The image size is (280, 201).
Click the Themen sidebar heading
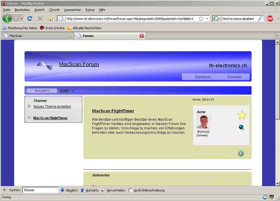click(40, 101)
